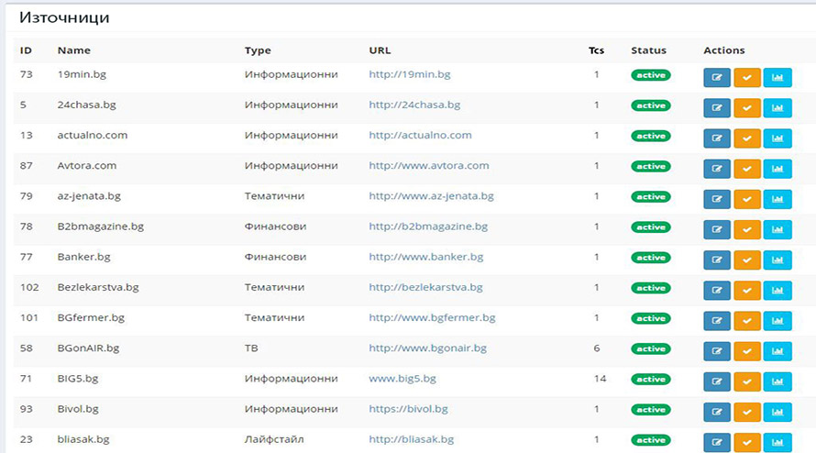Visit http://www.bgonair.bg link
The image size is (816, 453).
pos(427,348)
